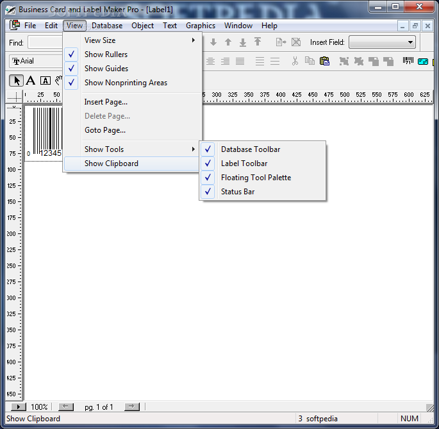Click the previous record up-arrow icon
This screenshot has width=439, height=429.
[228, 42]
